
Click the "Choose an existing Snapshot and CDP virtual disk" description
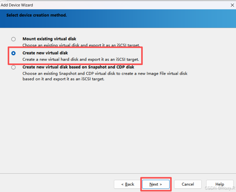coord(105,76)
